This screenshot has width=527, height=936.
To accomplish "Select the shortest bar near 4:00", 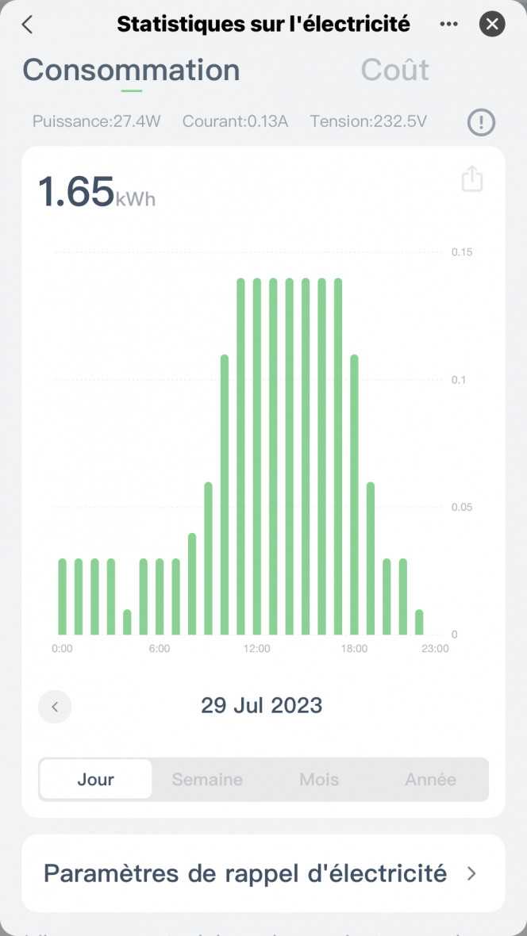I will (127, 622).
